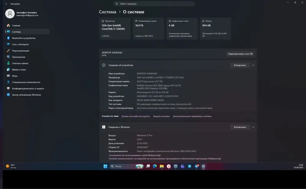Open the Графическая плата 6 GB card
This screenshot has height=189, width=306.
[182, 29]
